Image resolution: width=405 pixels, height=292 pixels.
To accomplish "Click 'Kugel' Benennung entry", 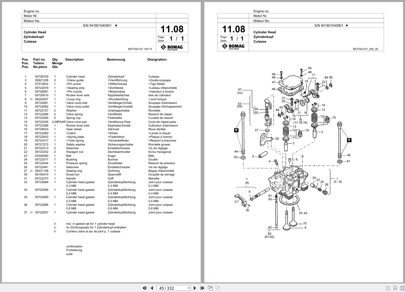I will tap(112, 156).
